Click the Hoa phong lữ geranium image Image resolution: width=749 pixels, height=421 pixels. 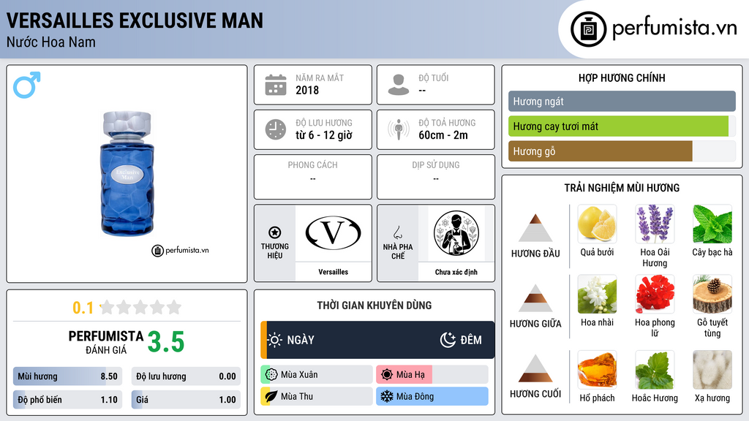tap(655, 294)
